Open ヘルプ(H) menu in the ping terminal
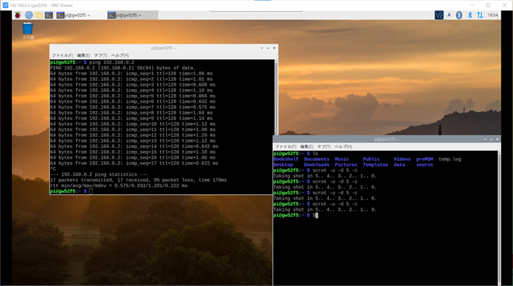Image resolution: width=513 pixels, height=286 pixels. (x=120, y=55)
